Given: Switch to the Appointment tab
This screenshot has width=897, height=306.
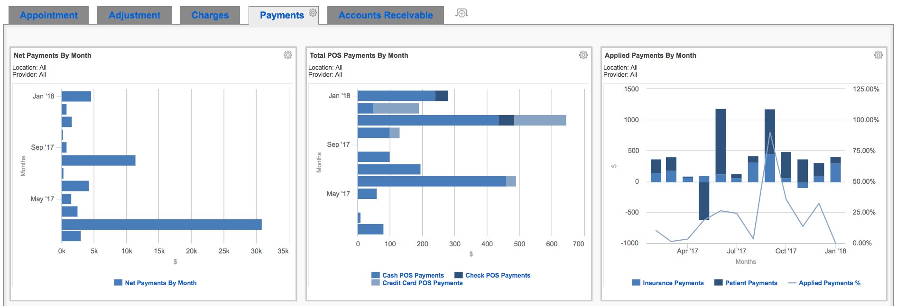Looking at the screenshot, I should (49, 15).
